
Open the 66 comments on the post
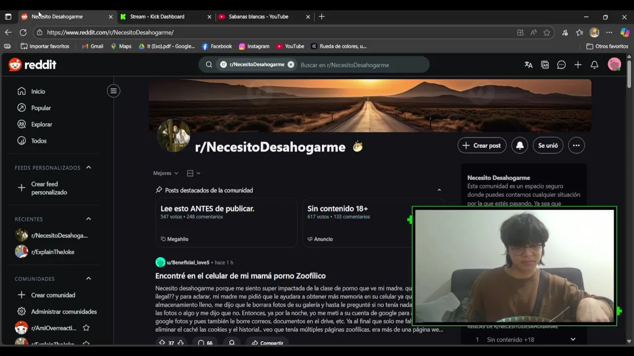205,343
